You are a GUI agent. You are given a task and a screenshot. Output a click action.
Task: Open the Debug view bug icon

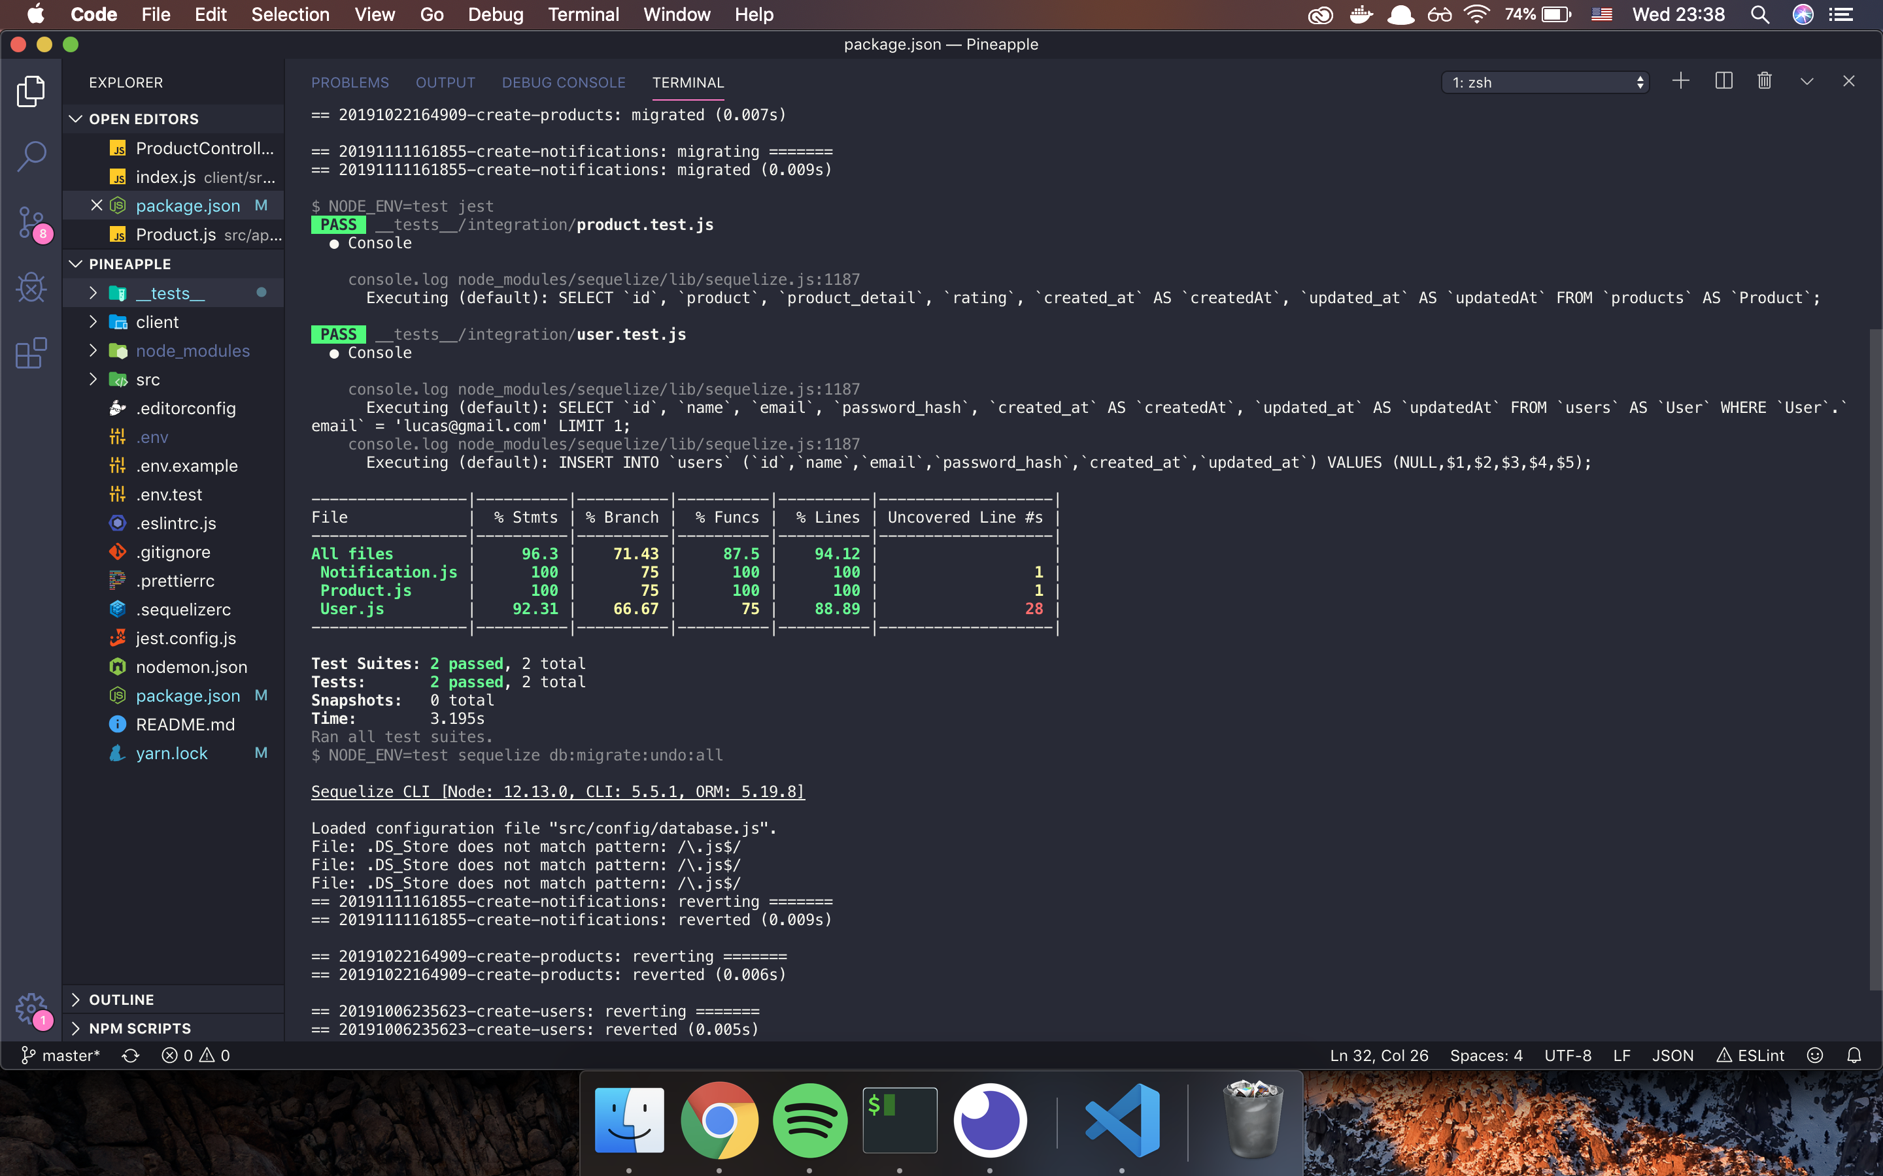[x=31, y=287]
